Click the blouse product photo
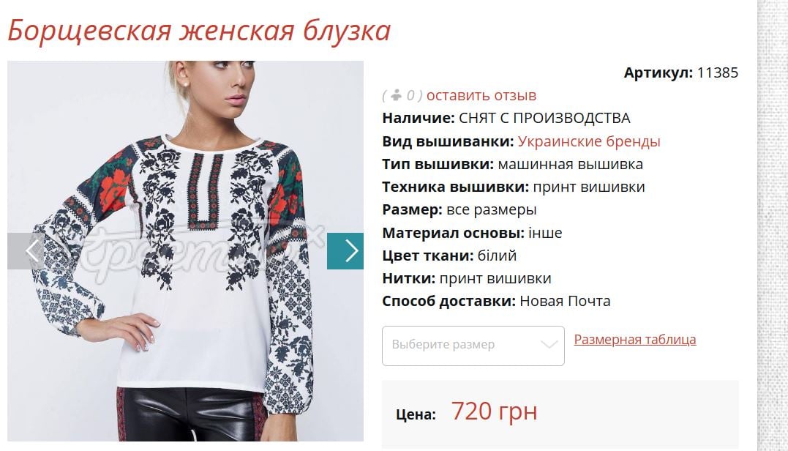The image size is (788, 451). pyautogui.click(x=185, y=251)
